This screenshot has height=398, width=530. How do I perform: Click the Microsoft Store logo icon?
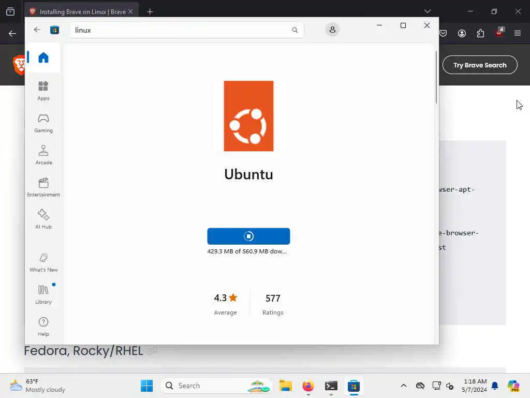click(54, 30)
